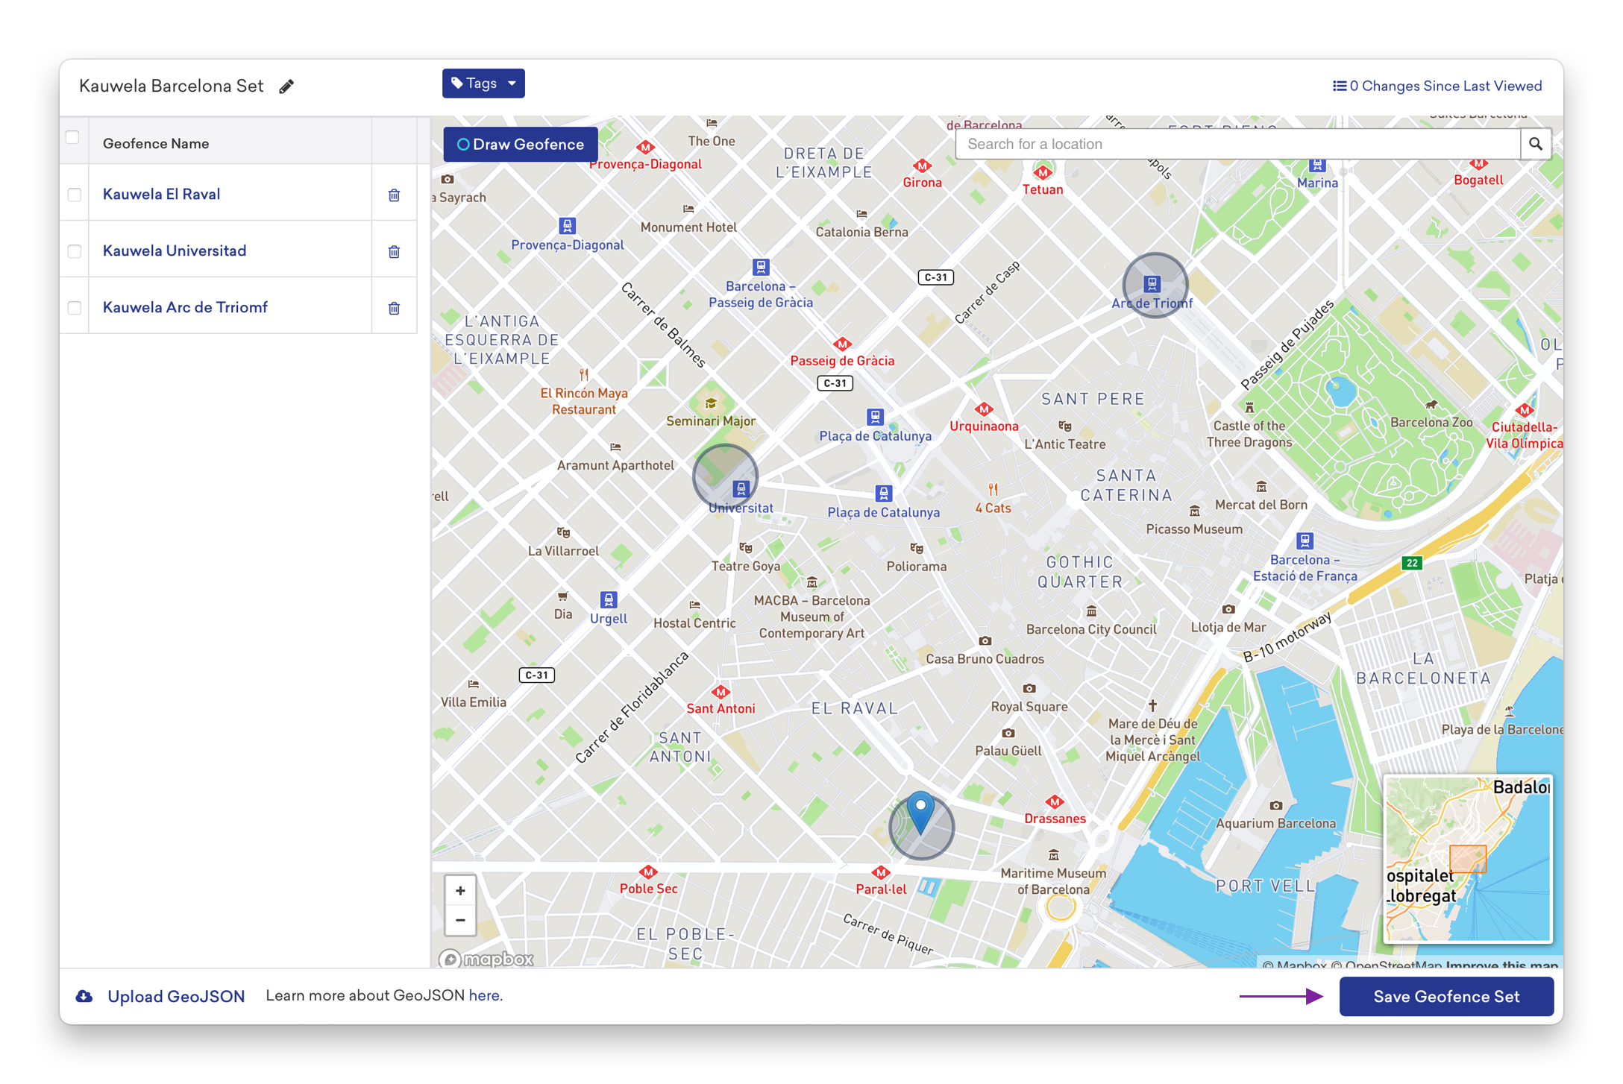Check the Kauwela Universitad checkbox

(75, 251)
